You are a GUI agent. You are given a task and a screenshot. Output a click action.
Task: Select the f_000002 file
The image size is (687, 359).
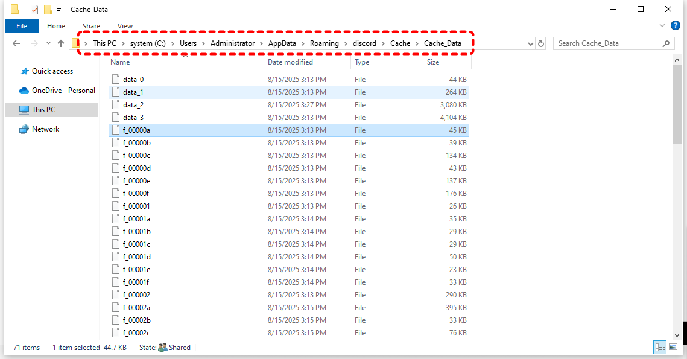289,295
